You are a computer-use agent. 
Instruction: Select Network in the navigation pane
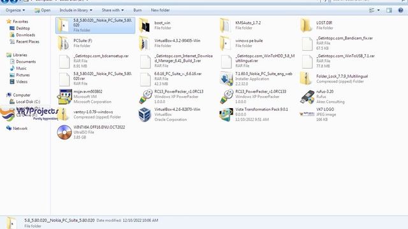pyautogui.click(x=17, y=128)
